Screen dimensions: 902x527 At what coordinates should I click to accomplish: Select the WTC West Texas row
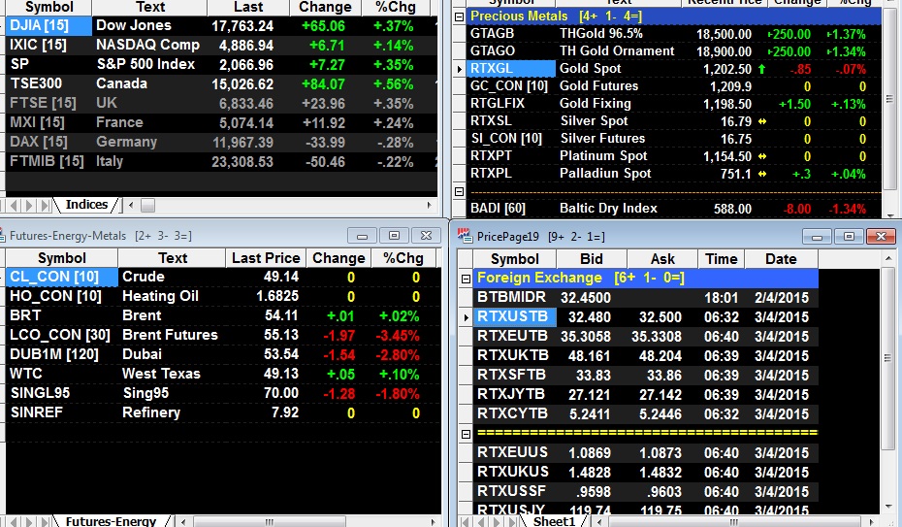tap(223, 374)
